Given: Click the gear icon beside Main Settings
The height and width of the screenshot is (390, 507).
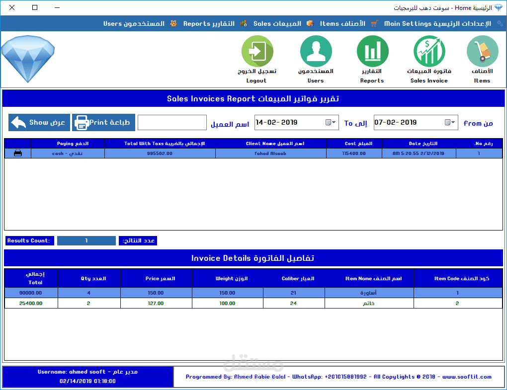Looking at the screenshot, I should 500,23.
